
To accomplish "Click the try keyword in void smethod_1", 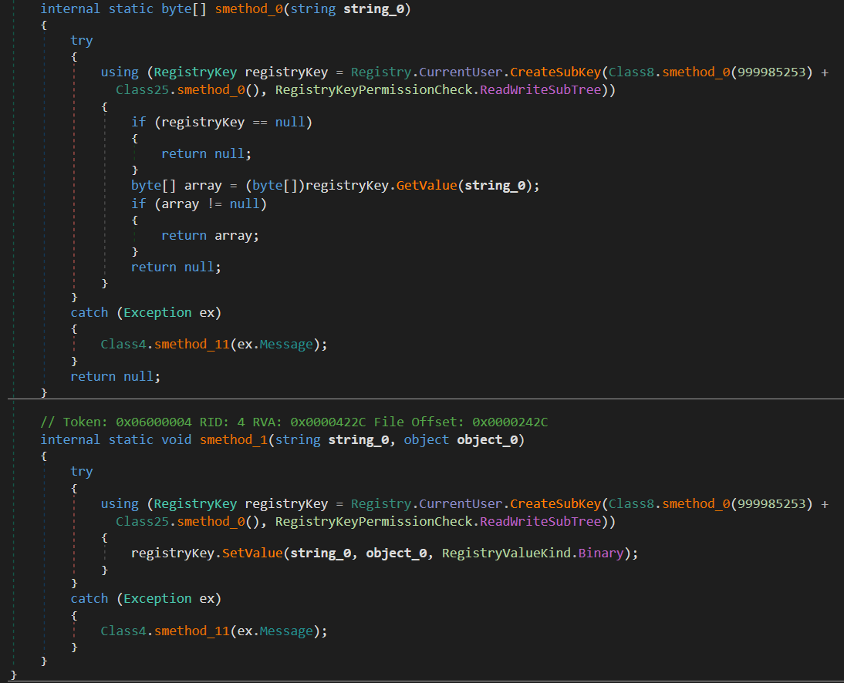I will click(x=82, y=472).
